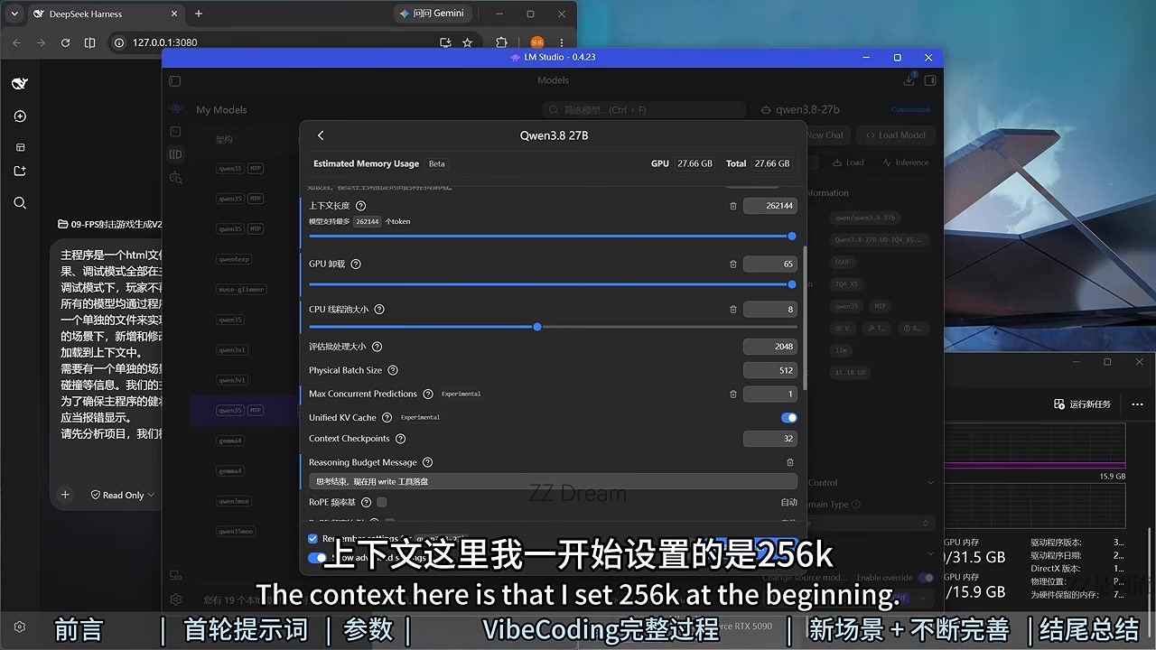Click the browser address bar URL
The image size is (1156, 650).
pyautogui.click(x=165, y=42)
